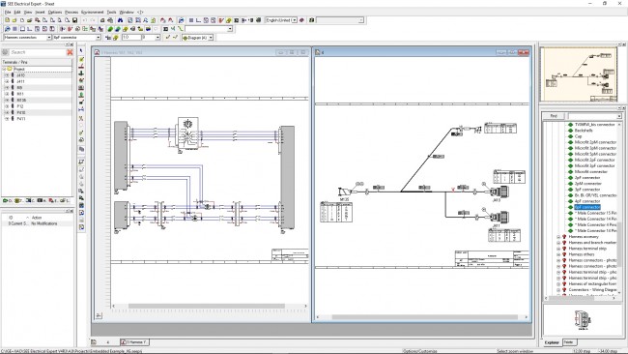This screenshot has width=628, height=354.
Task: Click the Find button in symbol explorer
Action: coord(554,116)
